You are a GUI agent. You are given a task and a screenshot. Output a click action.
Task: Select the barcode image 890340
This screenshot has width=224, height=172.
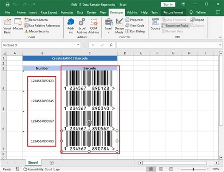click(x=89, y=101)
